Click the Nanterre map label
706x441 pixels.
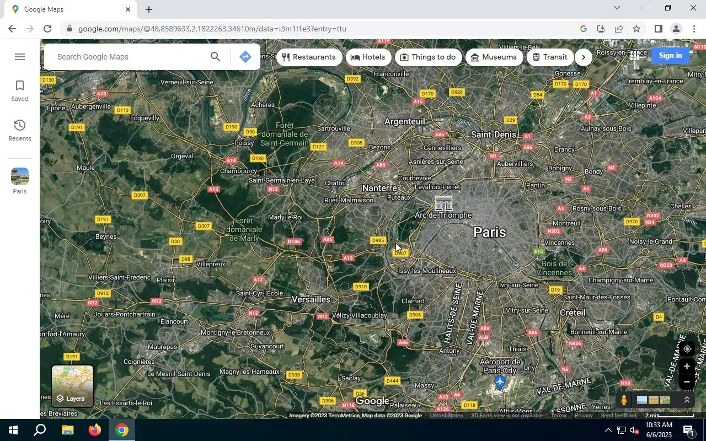coord(379,188)
